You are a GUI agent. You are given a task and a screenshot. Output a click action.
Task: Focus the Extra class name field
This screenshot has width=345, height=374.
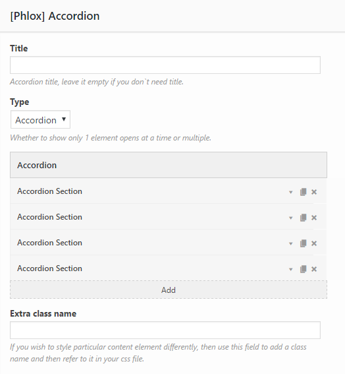[165, 330]
